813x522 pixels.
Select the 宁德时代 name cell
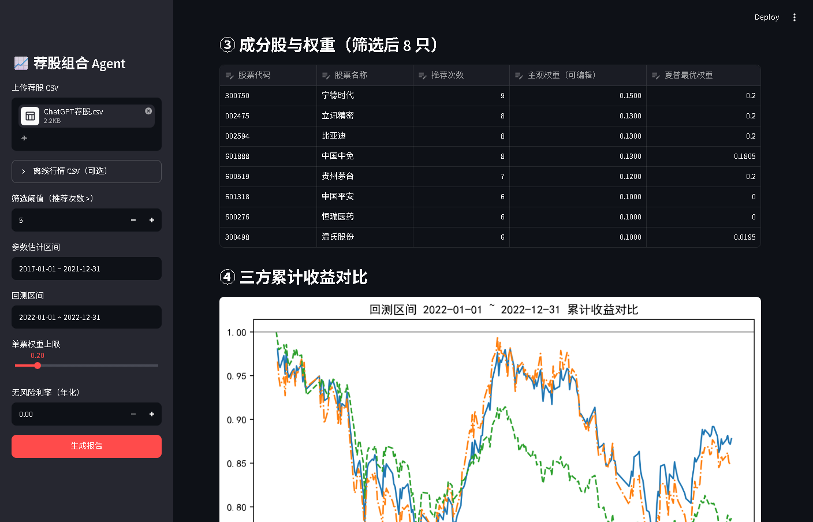point(365,96)
